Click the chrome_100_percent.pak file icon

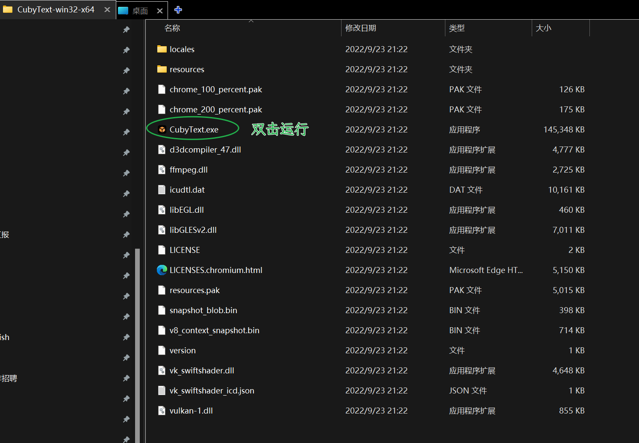(x=162, y=89)
